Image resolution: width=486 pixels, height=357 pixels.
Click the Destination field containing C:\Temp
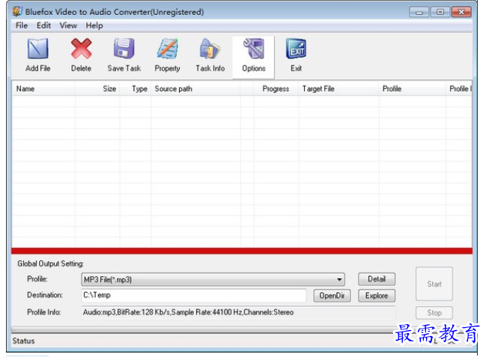pos(194,296)
